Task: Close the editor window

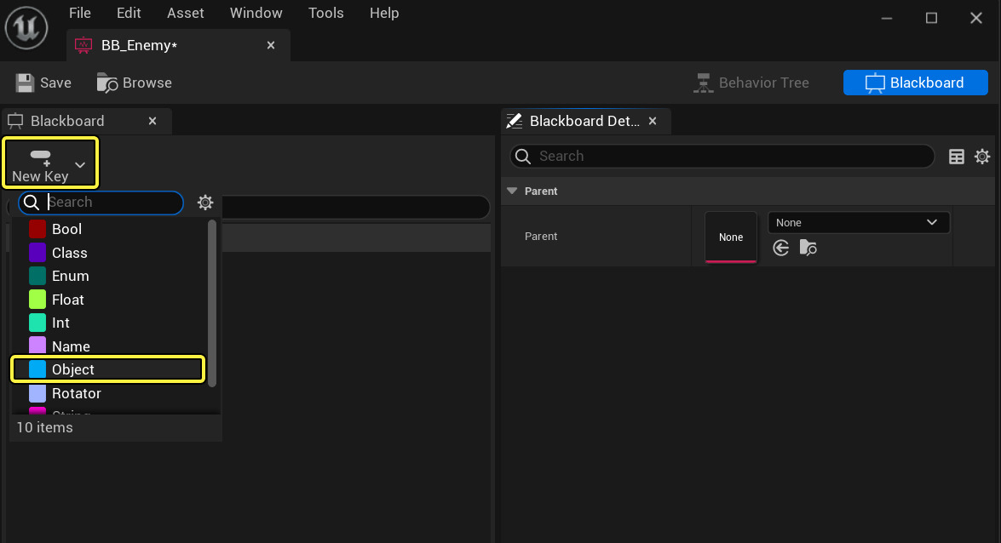Action: 976,18
